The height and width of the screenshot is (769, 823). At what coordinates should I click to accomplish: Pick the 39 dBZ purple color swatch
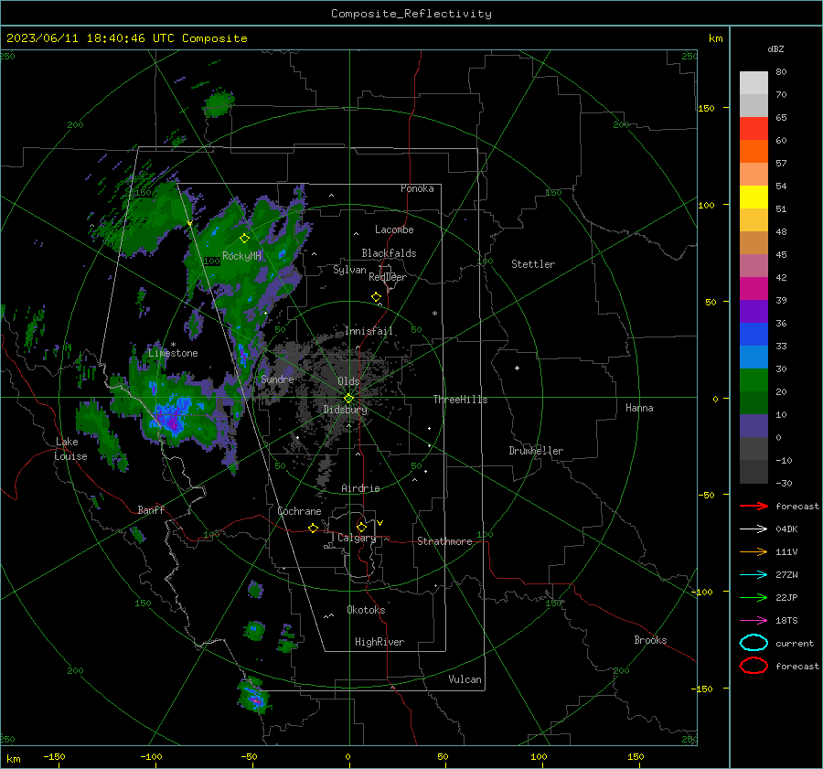tap(754, 311)
